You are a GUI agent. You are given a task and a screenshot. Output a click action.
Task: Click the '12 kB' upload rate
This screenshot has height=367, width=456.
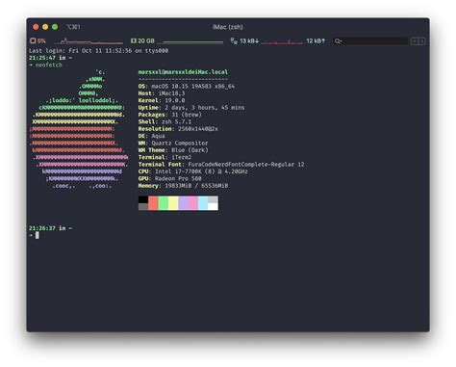[x=316, y=40]
